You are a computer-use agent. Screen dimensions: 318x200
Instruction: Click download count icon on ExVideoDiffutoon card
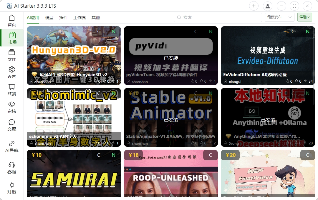[305, 81]
